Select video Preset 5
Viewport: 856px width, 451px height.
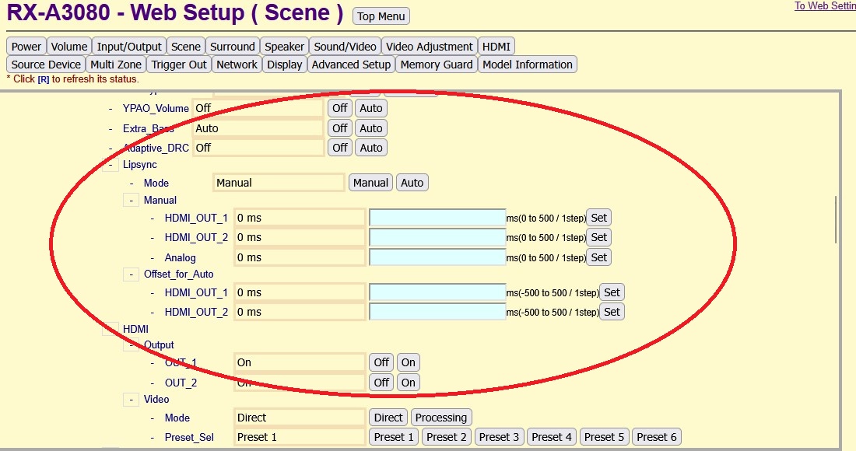pos(604,437)
